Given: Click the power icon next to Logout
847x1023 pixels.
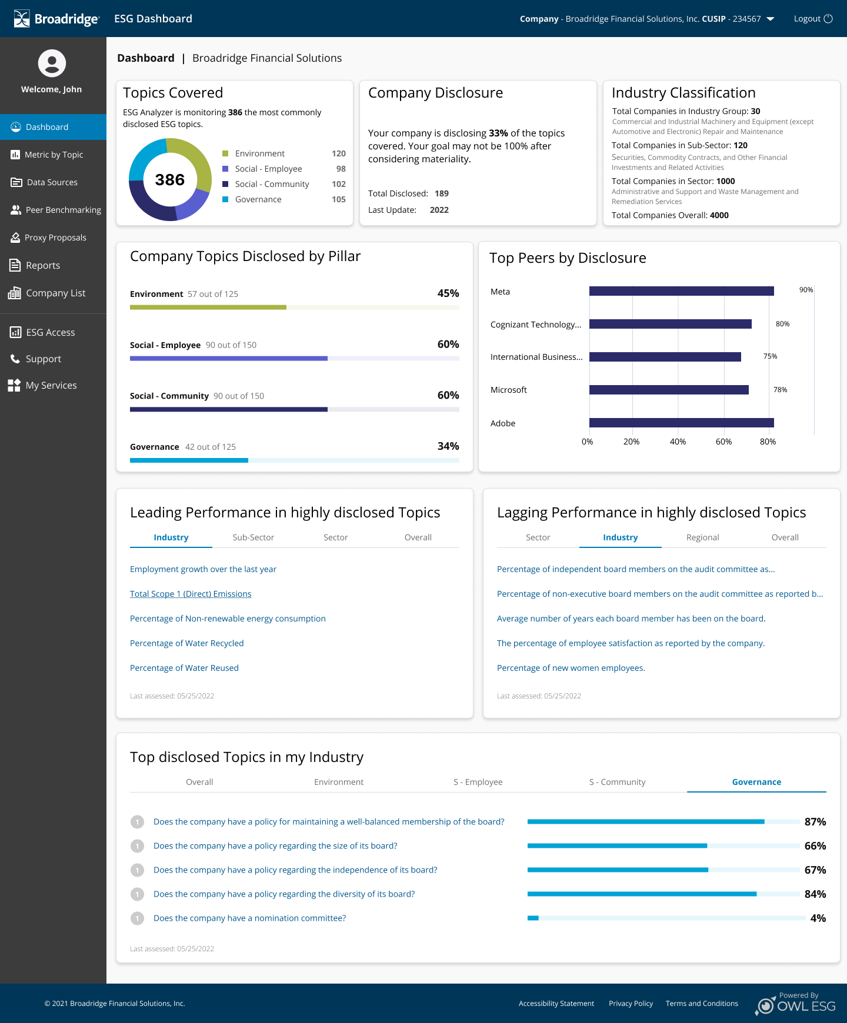Looking at the screenshot, I should click(x=828, y=19).
